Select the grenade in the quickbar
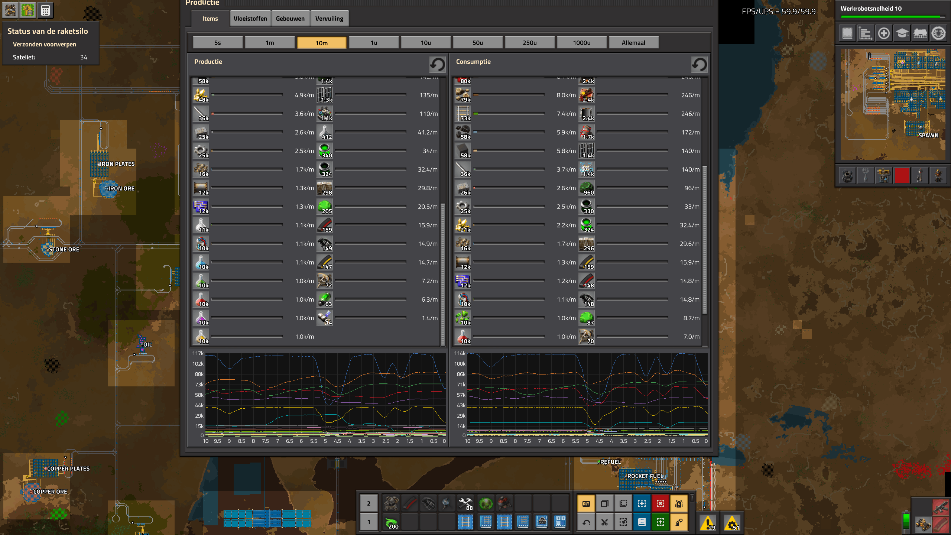Image resolution: width=951 pixels, height=535 pixels. [x=428, y=504]
